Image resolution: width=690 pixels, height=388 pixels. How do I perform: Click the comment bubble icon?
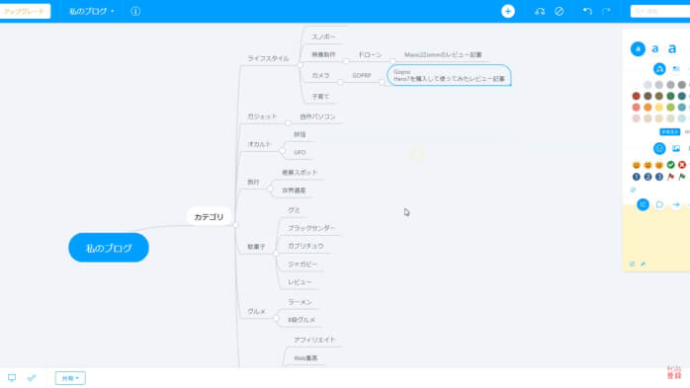coord(659,204)
